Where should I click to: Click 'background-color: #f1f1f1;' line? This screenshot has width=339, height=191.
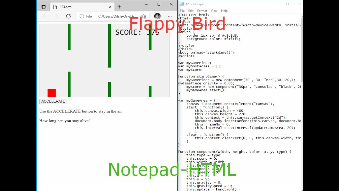point(213,39)
